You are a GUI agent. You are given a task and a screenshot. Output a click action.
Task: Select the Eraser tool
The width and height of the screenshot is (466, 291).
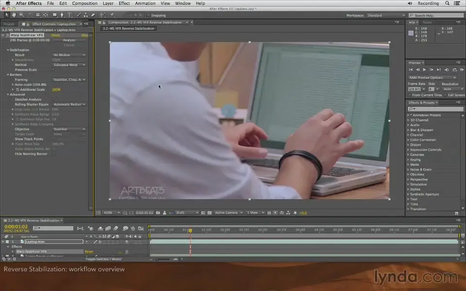[93, 15]
